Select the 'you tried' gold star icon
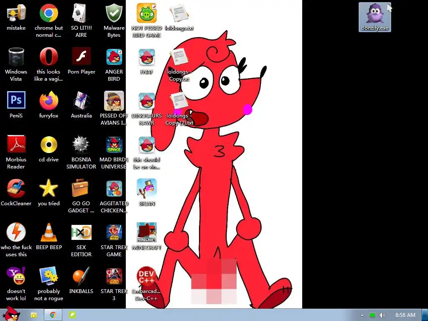Screen dimensions: 428x321 tap(48, 193)
